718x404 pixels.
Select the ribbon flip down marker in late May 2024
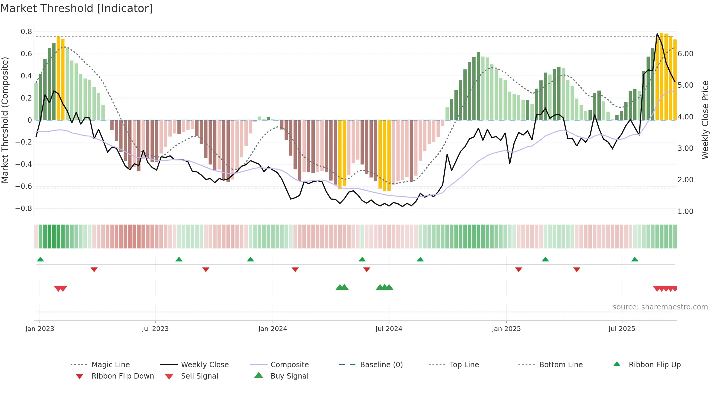coord(366,270)
